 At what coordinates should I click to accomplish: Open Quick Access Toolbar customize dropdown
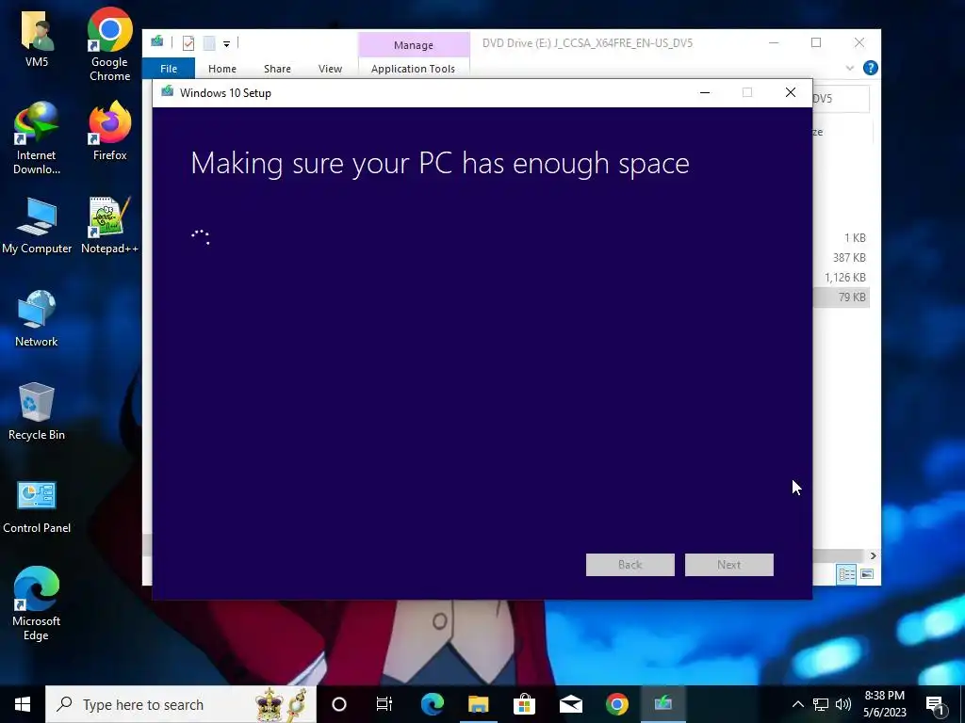click(226, 43)
